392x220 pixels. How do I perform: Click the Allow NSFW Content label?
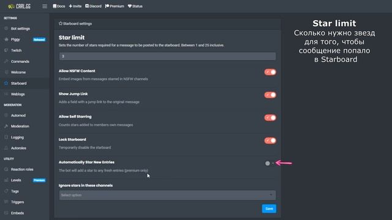pyautogui.click(x=77, y=71)
